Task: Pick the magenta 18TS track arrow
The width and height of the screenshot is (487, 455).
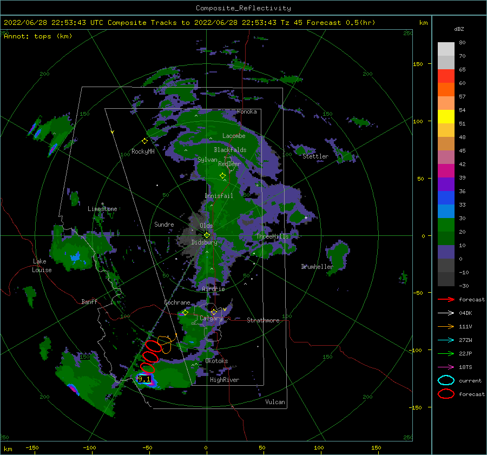Action: pyautogui.click(x=446, y=367)
